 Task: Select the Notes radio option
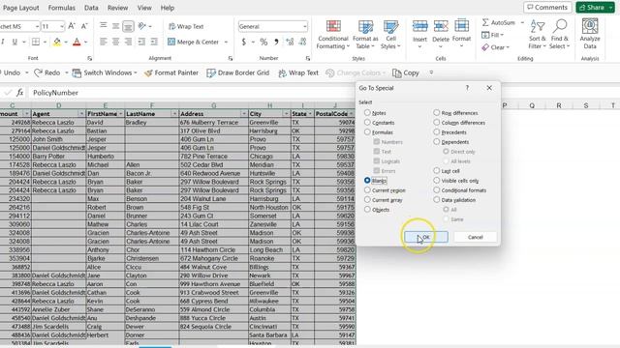click(367, 113)
